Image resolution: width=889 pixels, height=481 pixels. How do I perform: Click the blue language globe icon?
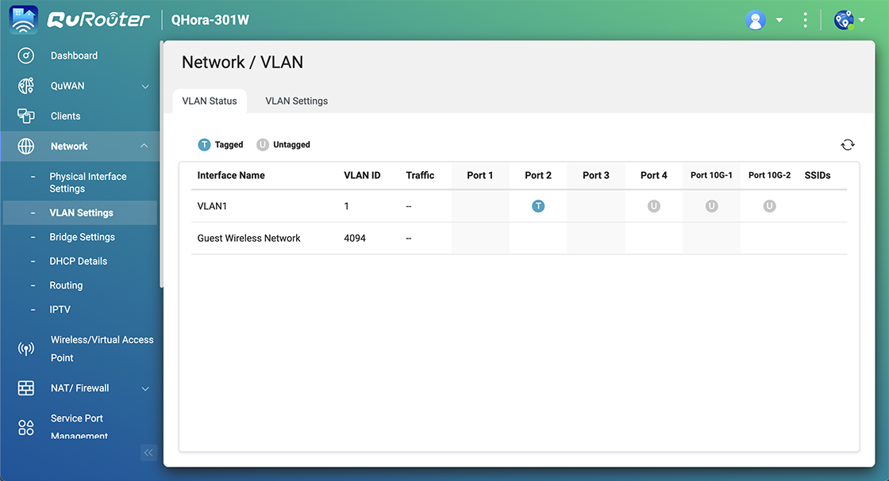(844, 20)
